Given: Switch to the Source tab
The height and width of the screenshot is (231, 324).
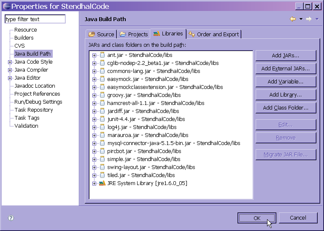Looking at the screenshot, I should click(101, 34).
